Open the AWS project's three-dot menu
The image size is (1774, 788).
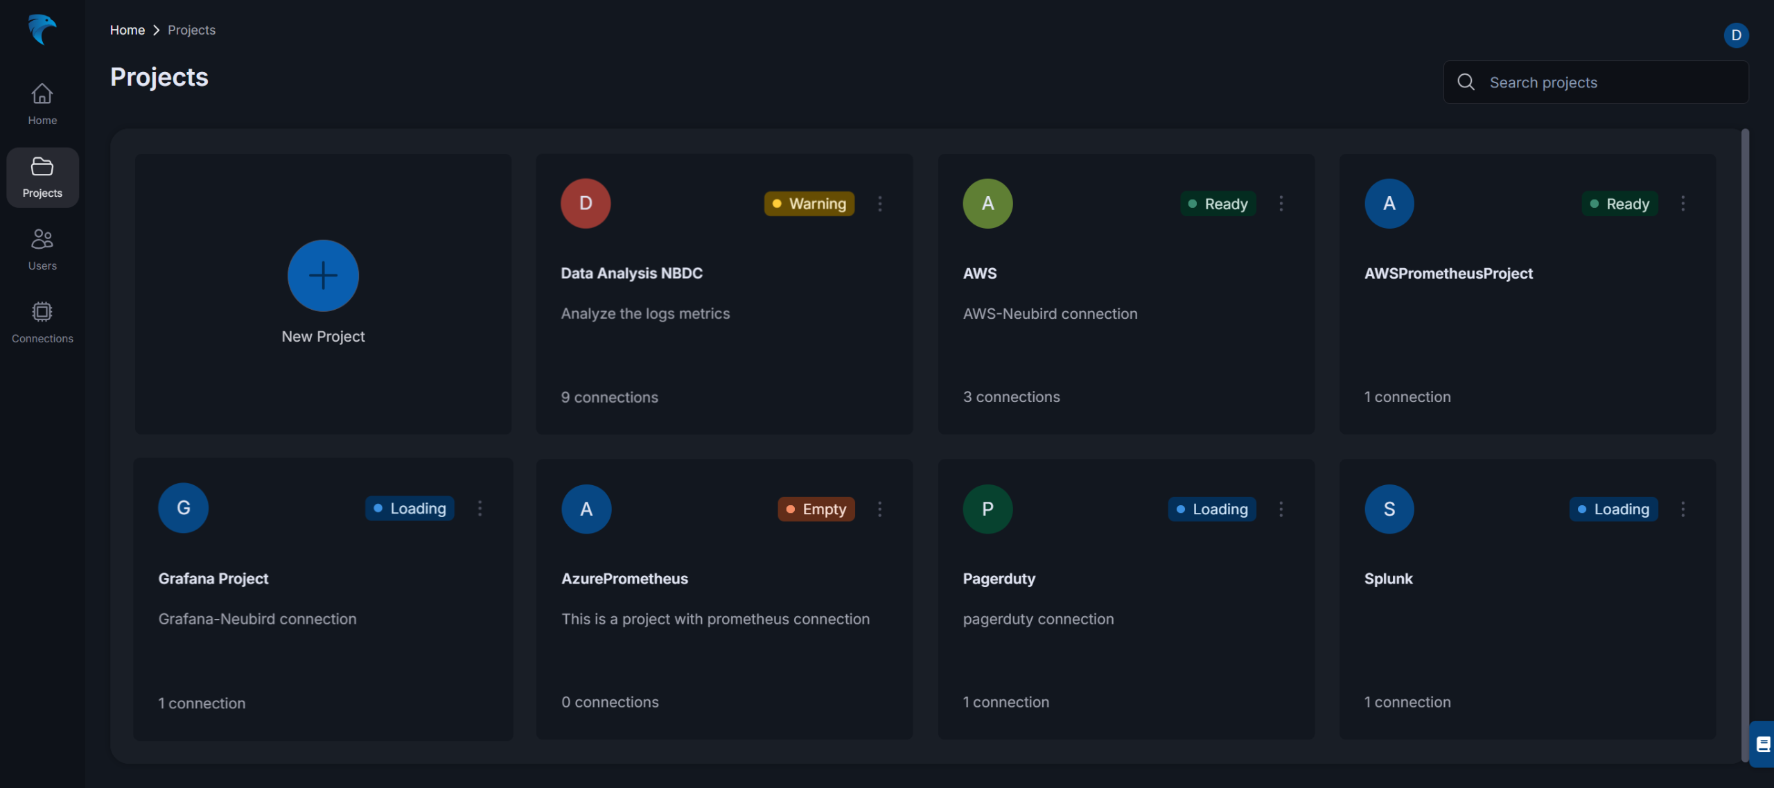click(x=1281, y=204)
